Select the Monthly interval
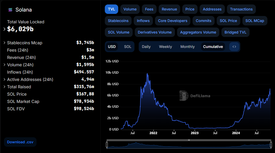 pos(188,47)
